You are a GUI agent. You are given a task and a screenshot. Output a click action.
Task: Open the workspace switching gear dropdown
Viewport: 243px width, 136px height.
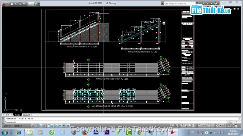(218, 126)
